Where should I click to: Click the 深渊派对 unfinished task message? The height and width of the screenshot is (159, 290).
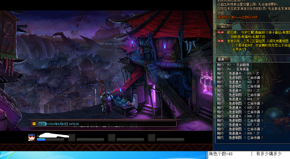pos(253,11)
